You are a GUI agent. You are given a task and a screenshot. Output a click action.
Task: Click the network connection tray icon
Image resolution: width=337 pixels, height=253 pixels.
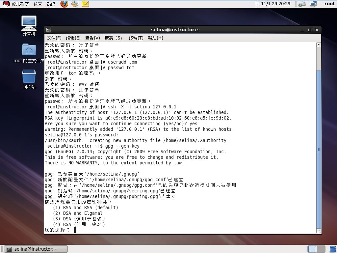(302, 4)
